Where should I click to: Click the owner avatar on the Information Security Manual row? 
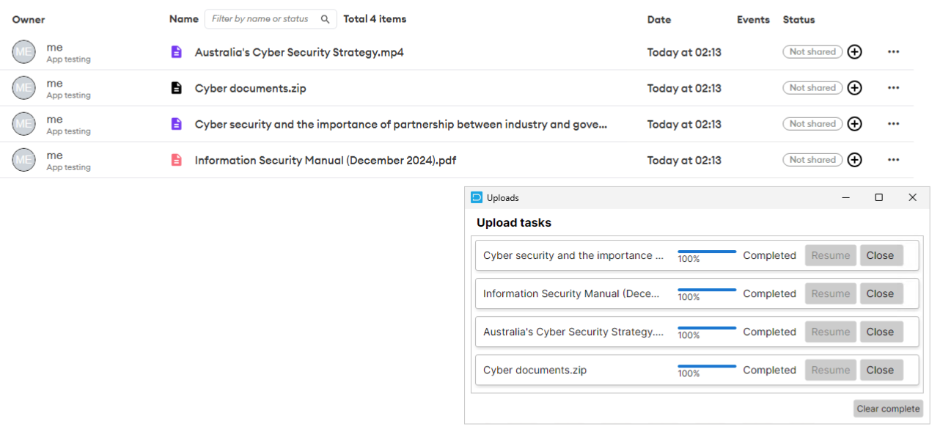[24, 160]
